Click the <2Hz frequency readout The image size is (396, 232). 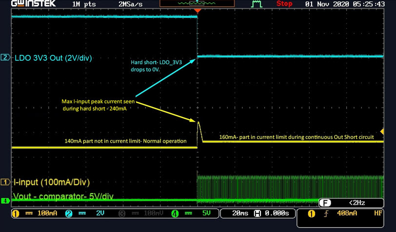point(357,203)
